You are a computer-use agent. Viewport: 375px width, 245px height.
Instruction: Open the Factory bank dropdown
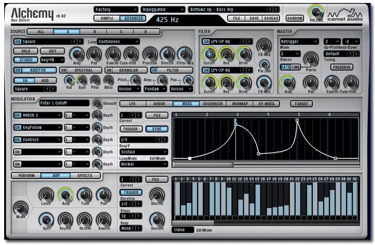[x=116, y=9]
